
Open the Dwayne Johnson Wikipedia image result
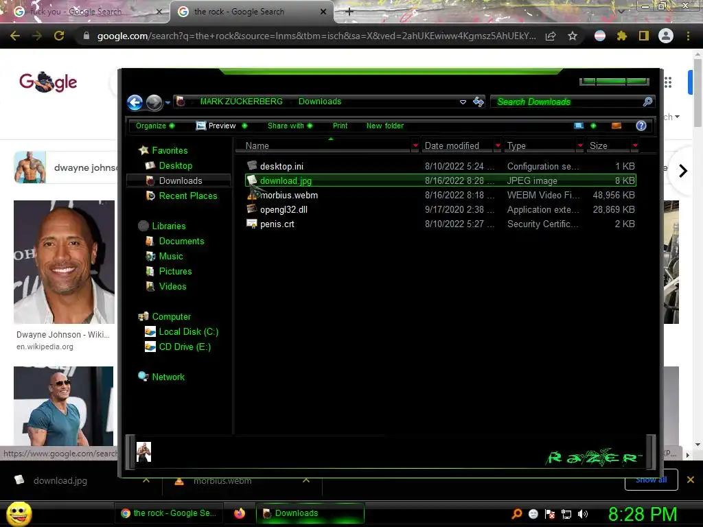(64, 261)
